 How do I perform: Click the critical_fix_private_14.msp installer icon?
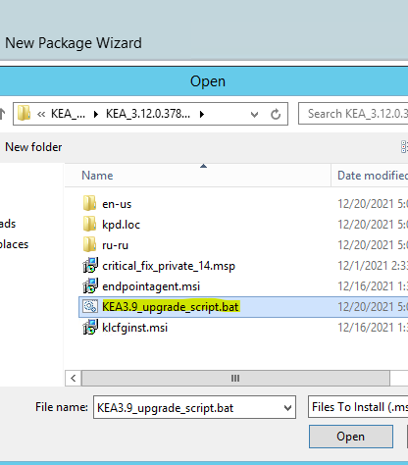point(90,265)
